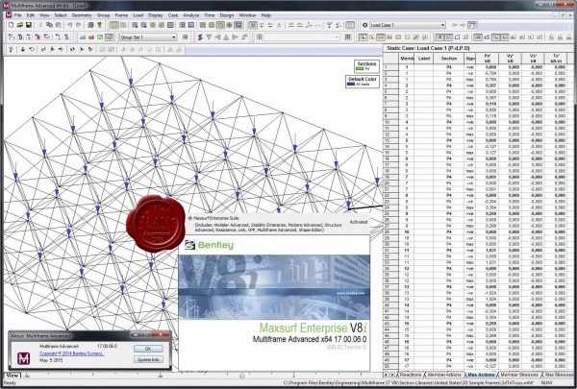Image resolution: width=577 pixels, height=389 pixels.
Task: Click the blue All loads legend swatch
Action: [x=351, y=85]
